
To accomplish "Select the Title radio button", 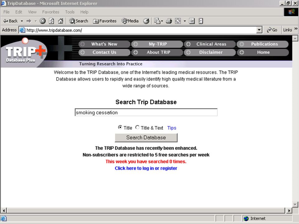I will tap(120, 127).
